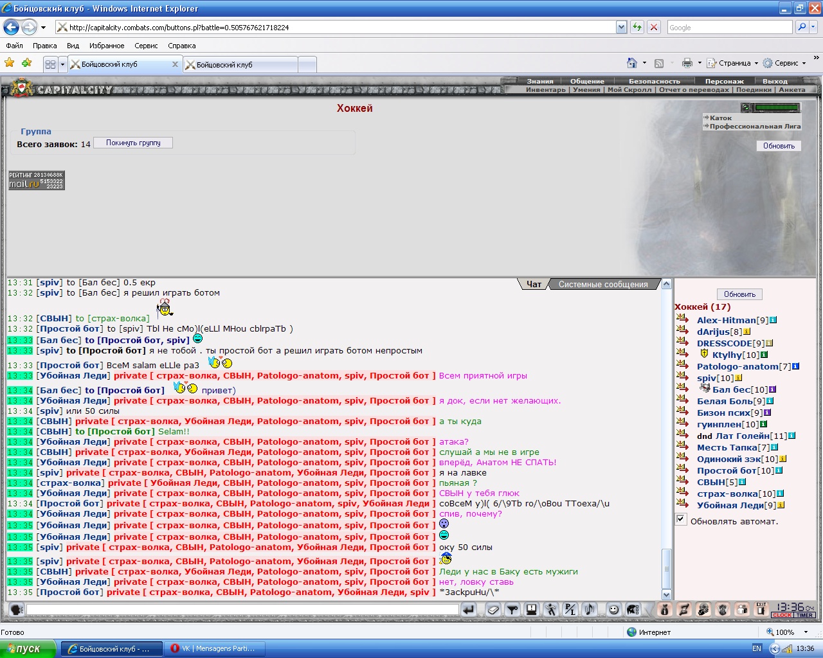Open the zoom level dropdown arrow
Image resolution: width=823 pixels, height=658 pixels.
(806, 632)
